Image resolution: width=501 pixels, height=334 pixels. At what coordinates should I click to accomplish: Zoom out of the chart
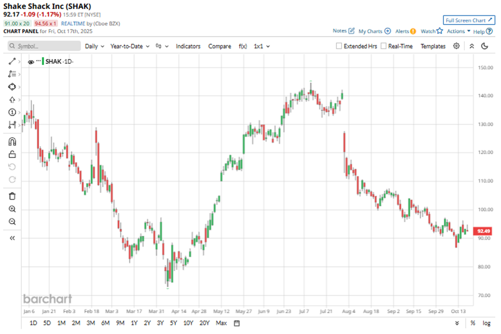[12, 222]
